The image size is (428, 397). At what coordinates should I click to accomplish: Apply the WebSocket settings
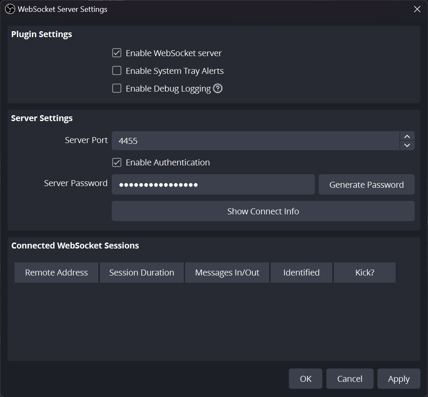399,379
